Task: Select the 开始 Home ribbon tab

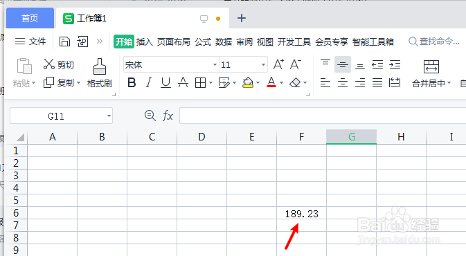Action: [124, 42]
